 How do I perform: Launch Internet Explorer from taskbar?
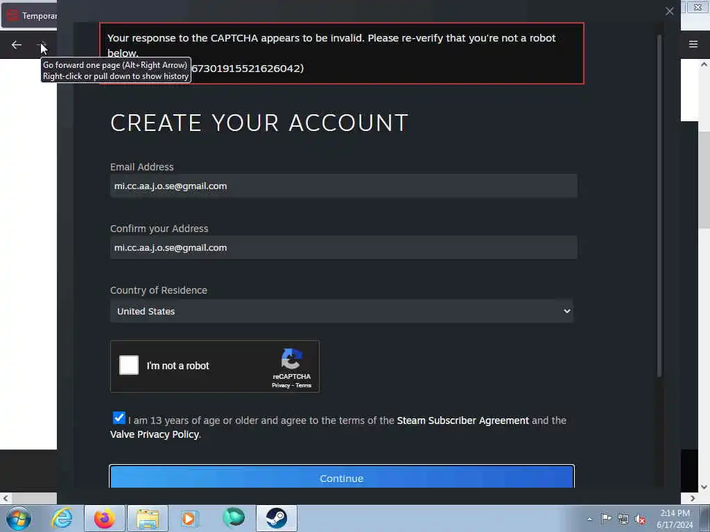click(x=62, y=518)
